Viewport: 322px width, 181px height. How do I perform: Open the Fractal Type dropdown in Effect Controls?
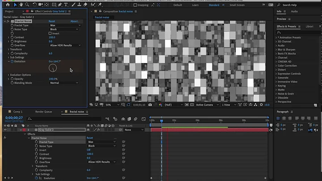pyautogui.click(x=64, y=25)
